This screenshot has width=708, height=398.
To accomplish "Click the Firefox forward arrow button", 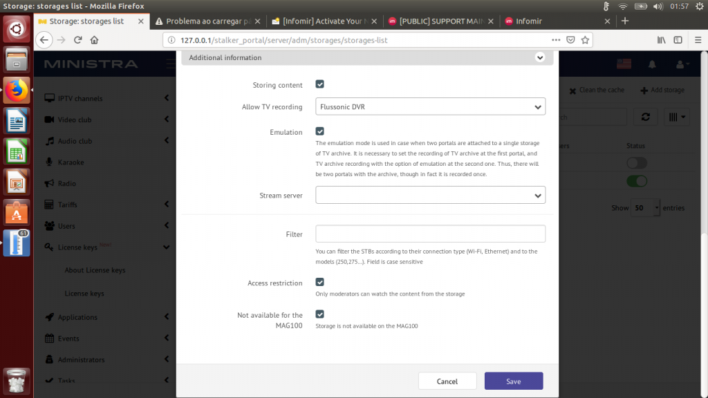I will pyautogui.click(x=61, y=39).
